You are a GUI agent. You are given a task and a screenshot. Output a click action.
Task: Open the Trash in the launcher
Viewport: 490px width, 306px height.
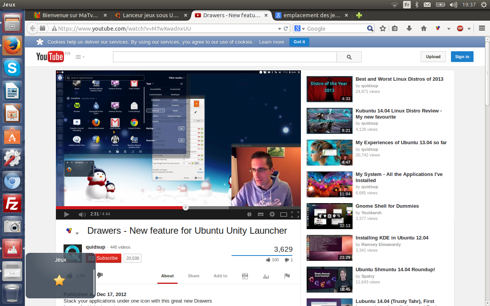(x=12, y=293)
